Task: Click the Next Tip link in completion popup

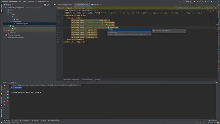Action: tap(143, 34)
